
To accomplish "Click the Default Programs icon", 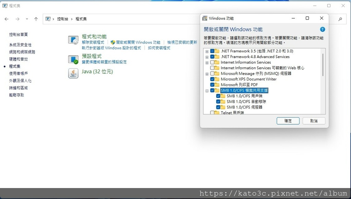I will click(73, 60).
